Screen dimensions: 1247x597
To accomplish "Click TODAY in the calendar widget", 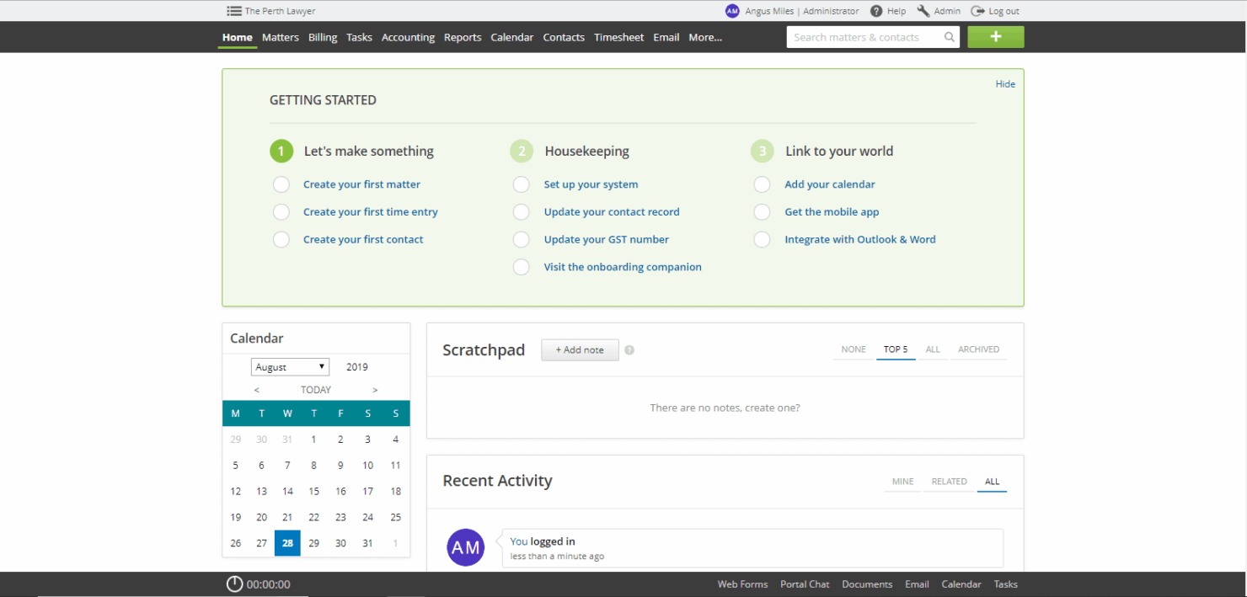I will point(316,390).
